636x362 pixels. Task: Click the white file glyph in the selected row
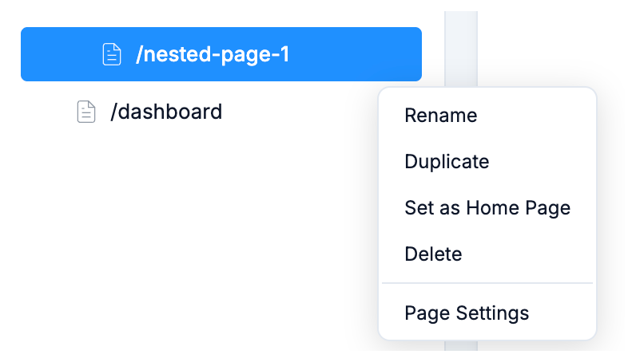pos(112,54)
